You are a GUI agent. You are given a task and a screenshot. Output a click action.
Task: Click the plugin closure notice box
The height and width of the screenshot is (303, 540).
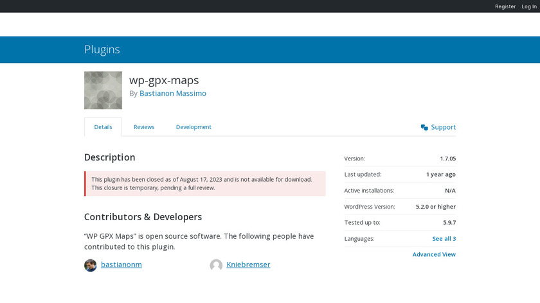pos(205,184)
